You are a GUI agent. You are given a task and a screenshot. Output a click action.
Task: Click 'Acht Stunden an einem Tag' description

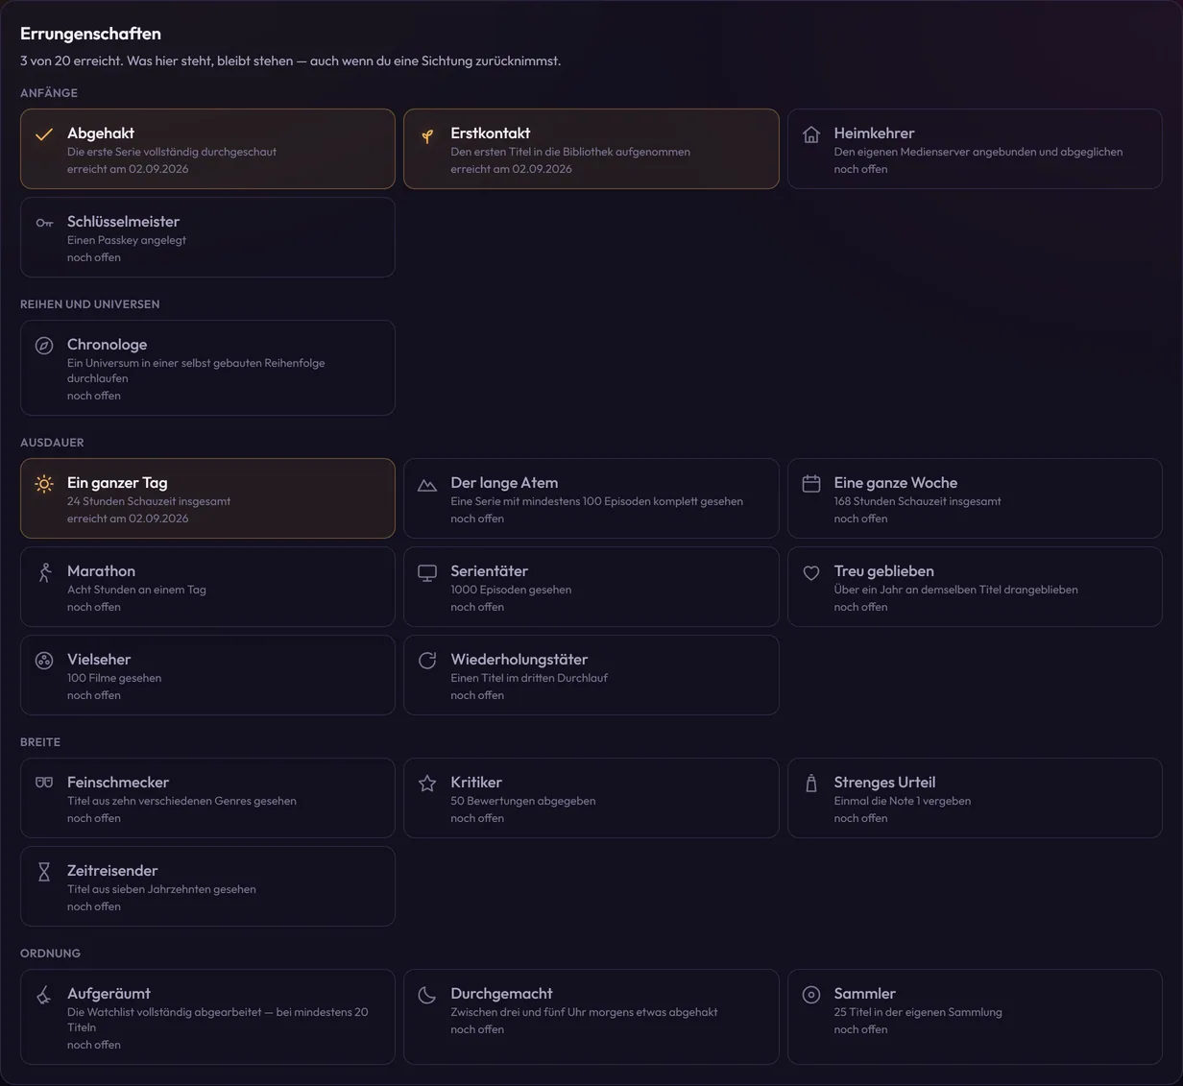click(x=136, y=590)
